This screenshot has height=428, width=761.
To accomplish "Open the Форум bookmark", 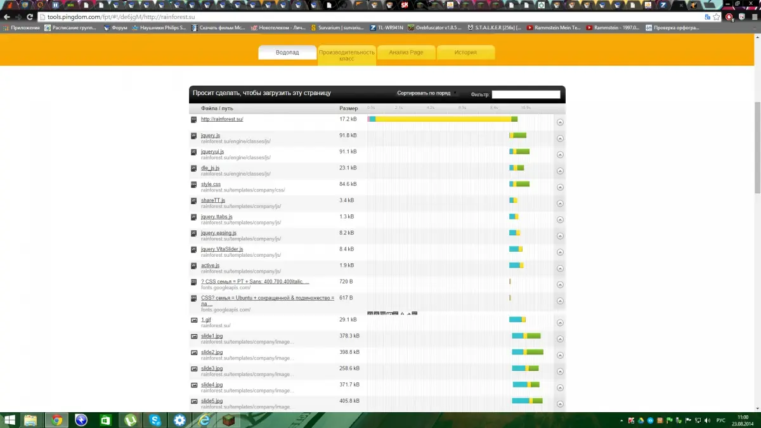I will (x=116, y=28).
